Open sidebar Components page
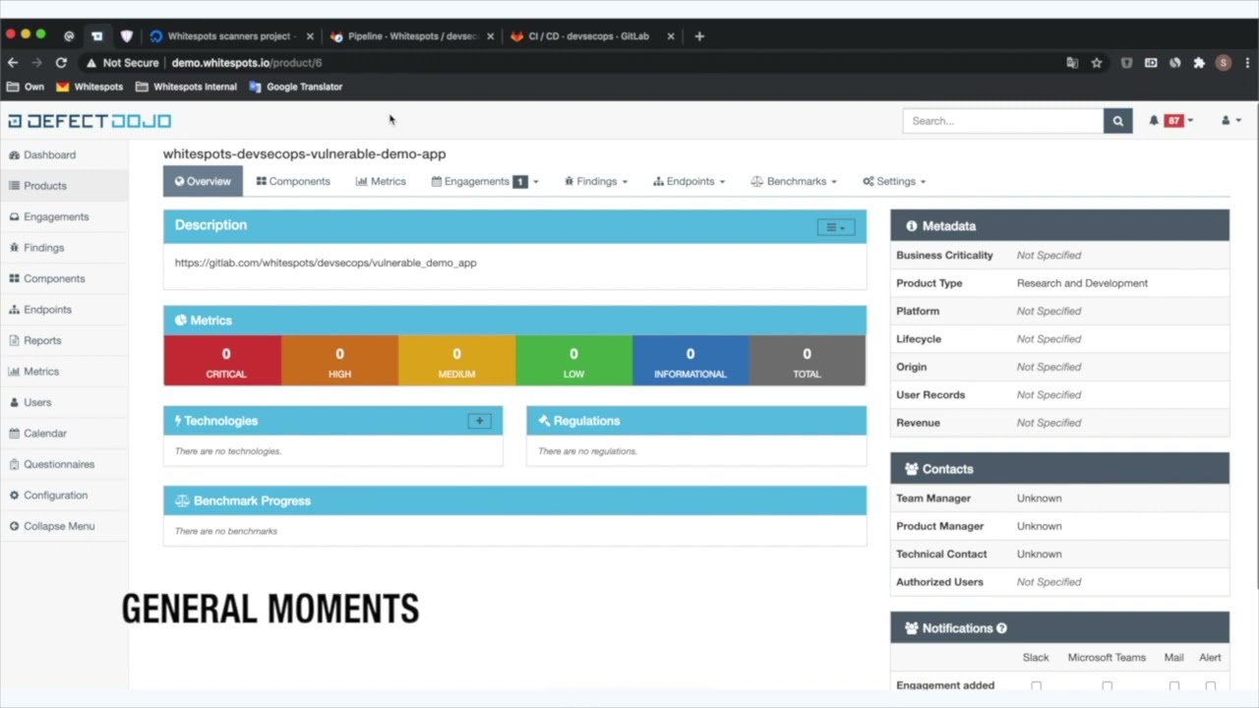The height and width of the screenshot is (708, 1259). coord(54,278)
